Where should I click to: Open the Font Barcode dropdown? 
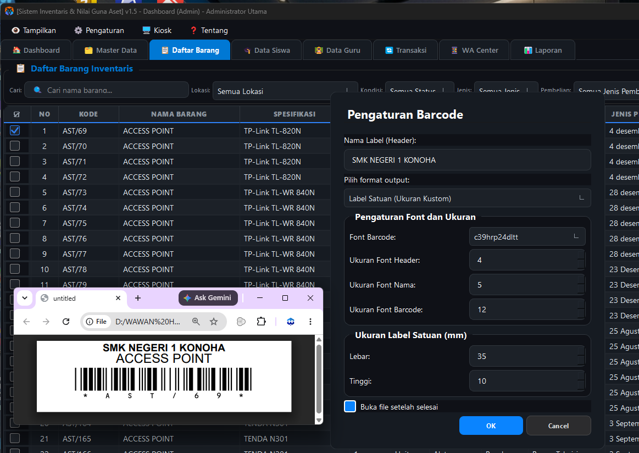[x=527, y=236]
